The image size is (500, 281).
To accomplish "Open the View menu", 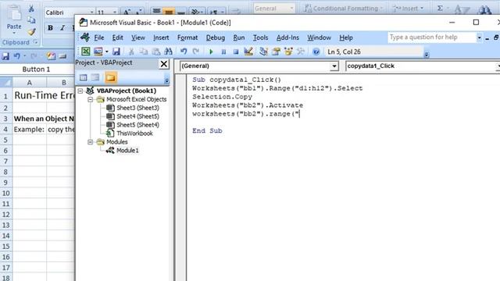I will [138, 37].
